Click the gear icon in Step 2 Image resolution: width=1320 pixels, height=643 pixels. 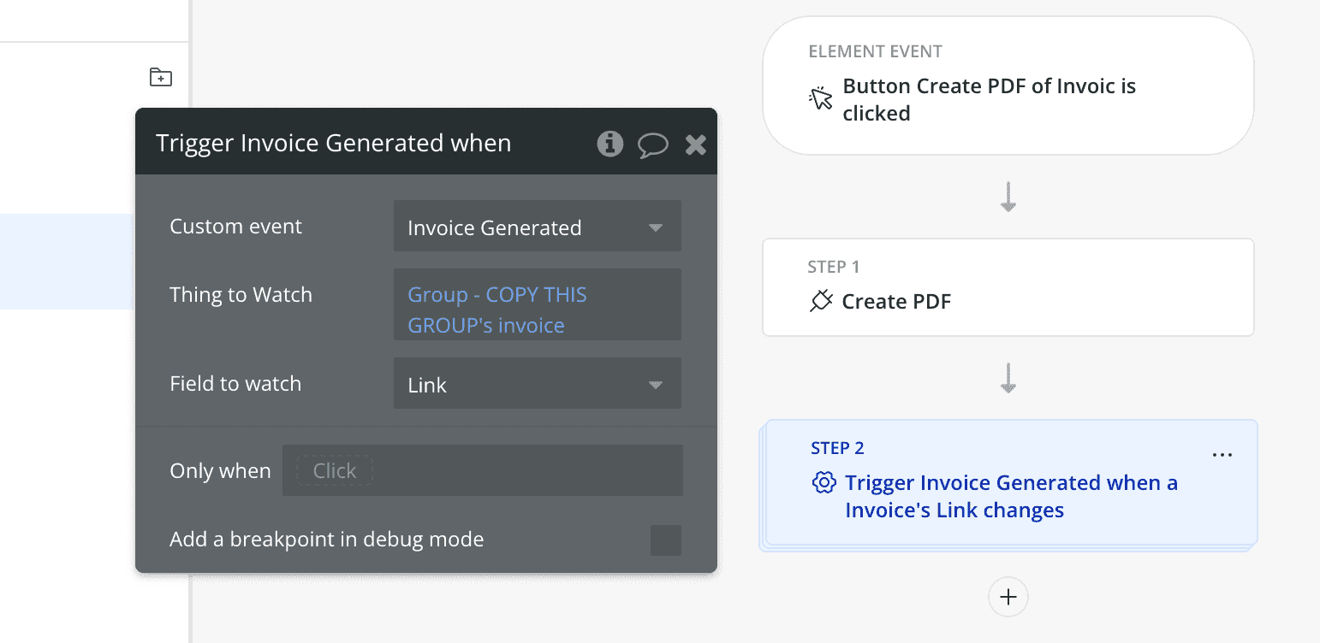point(823,483)
